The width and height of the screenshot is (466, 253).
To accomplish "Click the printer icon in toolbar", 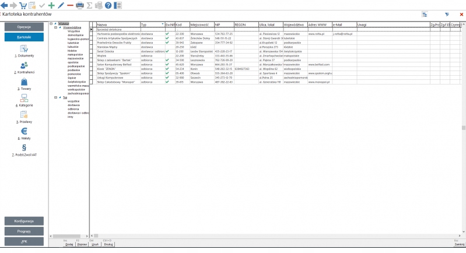I will click(x=80, y=5).
